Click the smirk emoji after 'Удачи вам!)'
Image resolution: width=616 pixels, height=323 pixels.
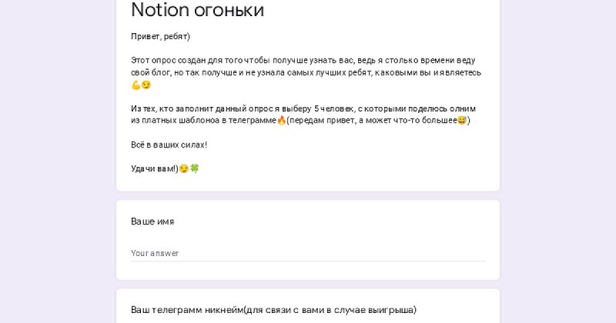click(x=184, y=168)
